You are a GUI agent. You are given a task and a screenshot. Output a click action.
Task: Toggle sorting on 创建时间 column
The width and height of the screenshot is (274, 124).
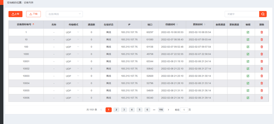(177, 25)
